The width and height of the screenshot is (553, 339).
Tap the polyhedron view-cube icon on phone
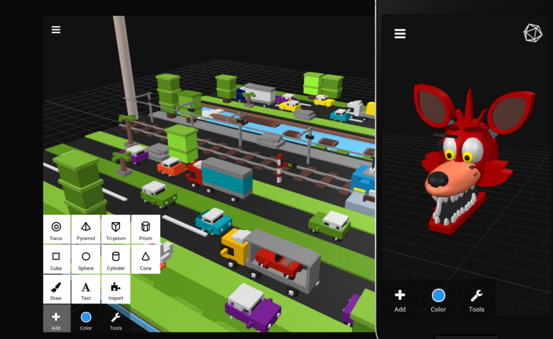coord(532,33)
